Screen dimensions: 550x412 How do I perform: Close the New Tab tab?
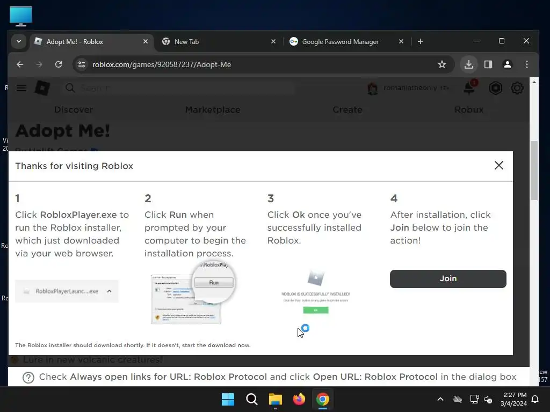(273, 42)
